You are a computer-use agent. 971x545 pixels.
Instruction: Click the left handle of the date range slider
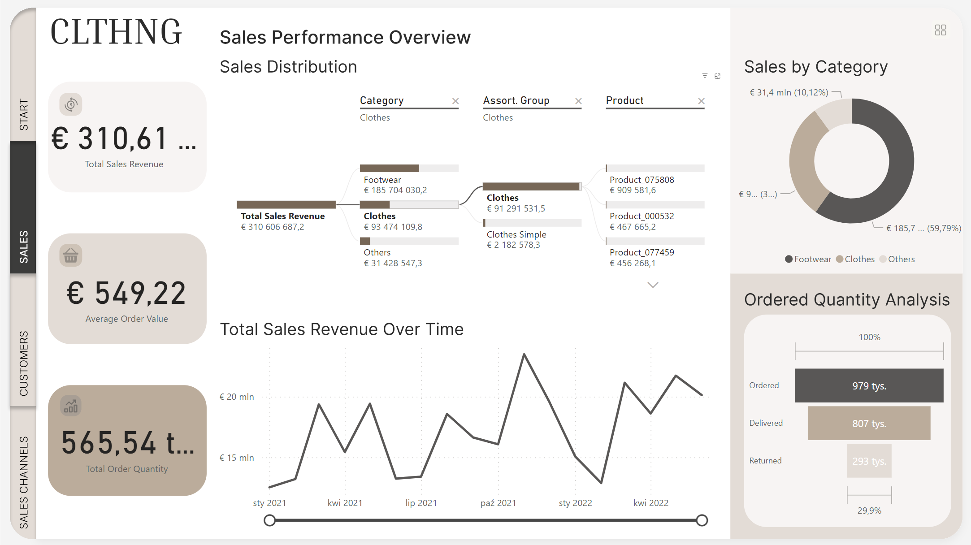click(269, 520)
